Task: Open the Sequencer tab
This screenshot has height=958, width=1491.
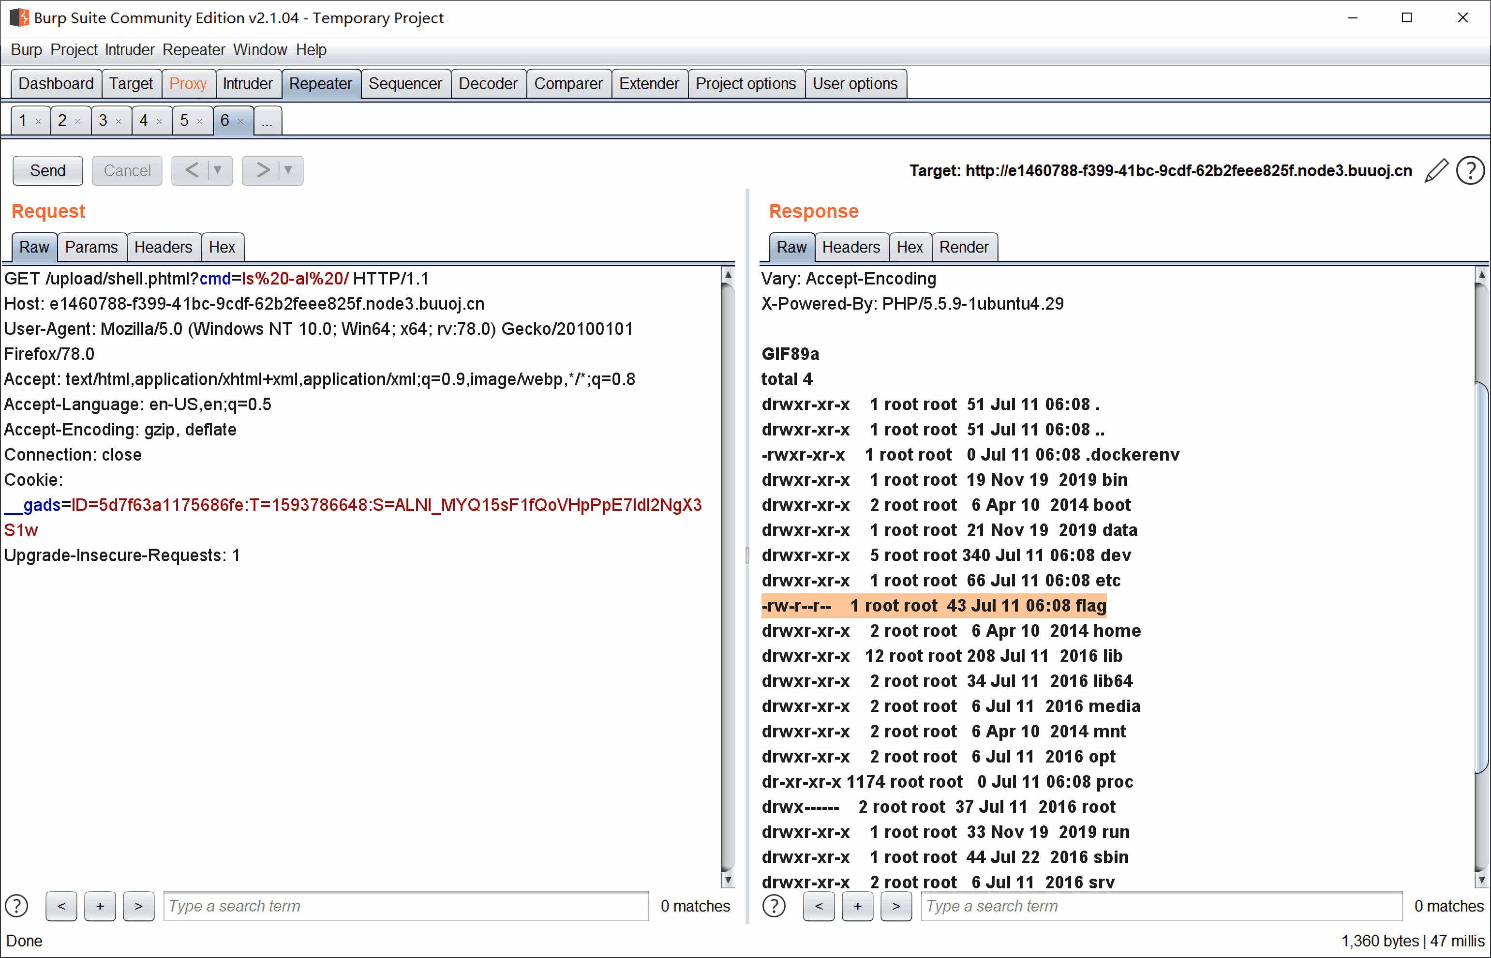Action: click(x=405, y=83)
